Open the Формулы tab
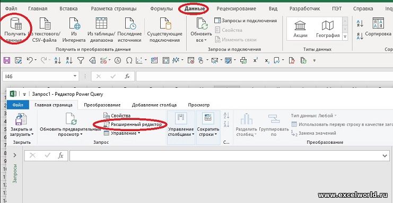The width and height of the screenshot is (393, 203). (x=161, y=8)
